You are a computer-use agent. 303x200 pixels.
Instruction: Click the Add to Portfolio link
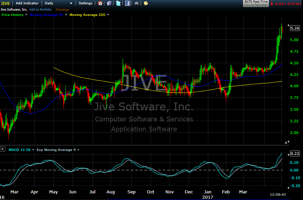[x=40, y=9]
